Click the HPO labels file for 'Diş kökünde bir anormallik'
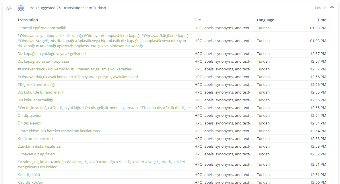 [224, 92]
